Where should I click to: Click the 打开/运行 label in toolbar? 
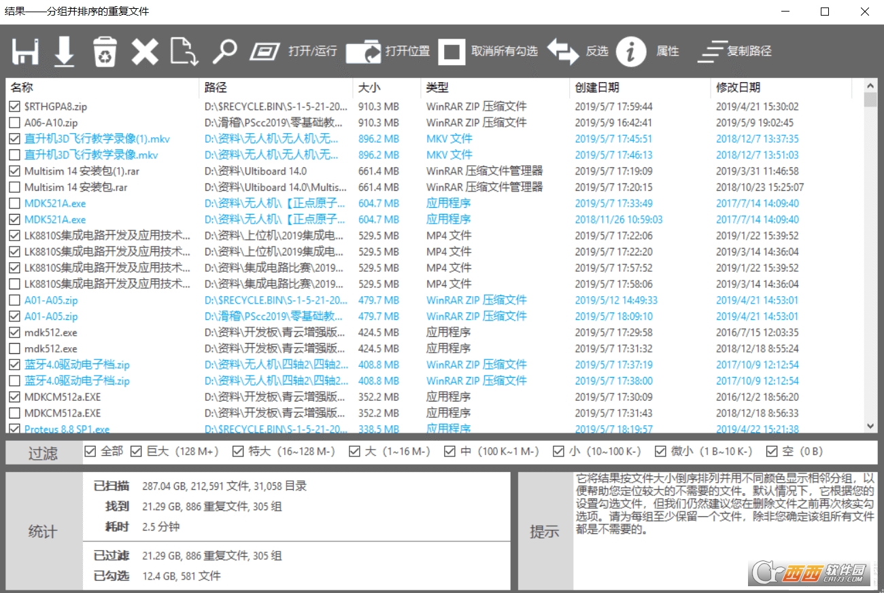click(x=312, y=52)
